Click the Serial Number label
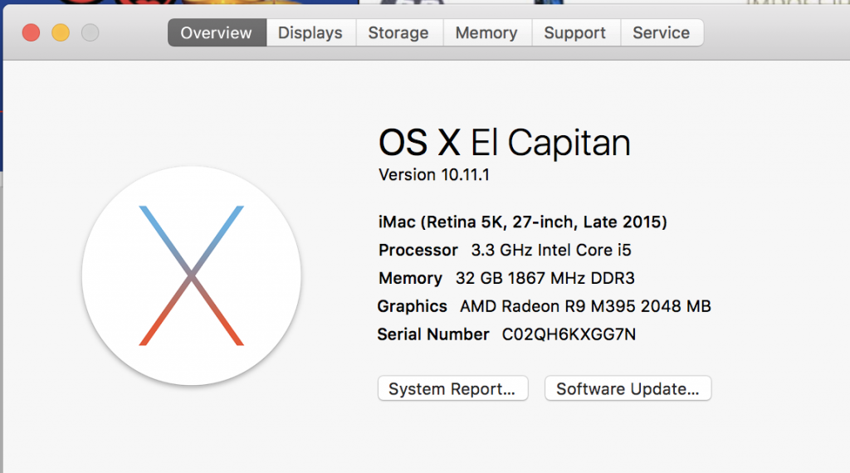 point(433,334)
